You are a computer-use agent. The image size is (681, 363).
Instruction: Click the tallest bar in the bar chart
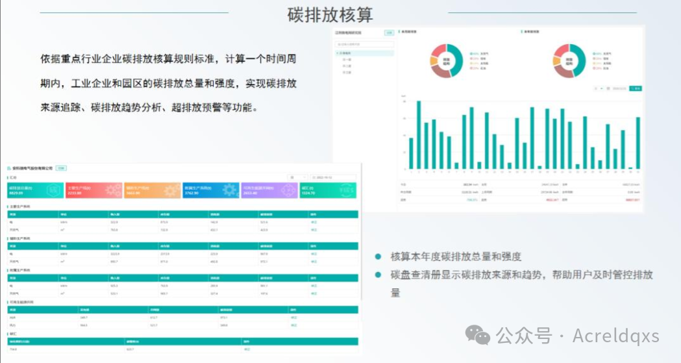point(419,135)
